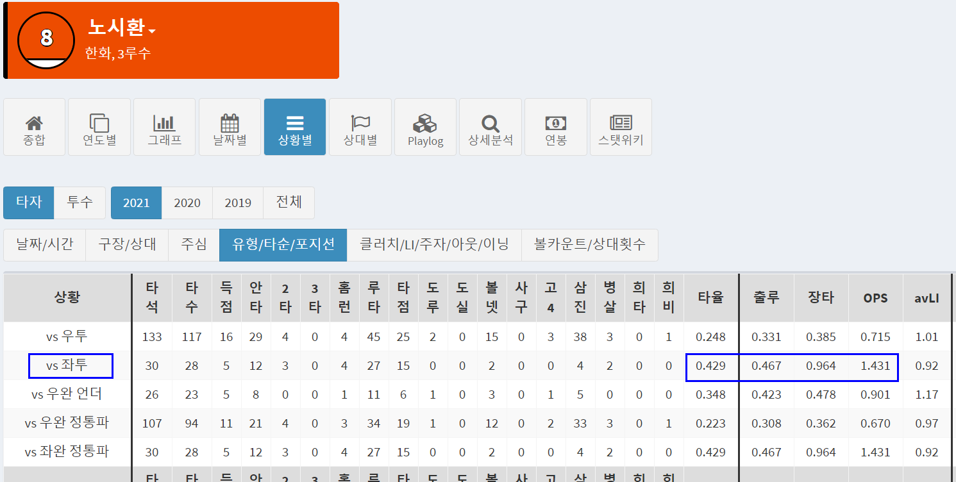Switch to the 투수 toggle
The height and width of the screenshot is (482, 956).
click(80, 203)
